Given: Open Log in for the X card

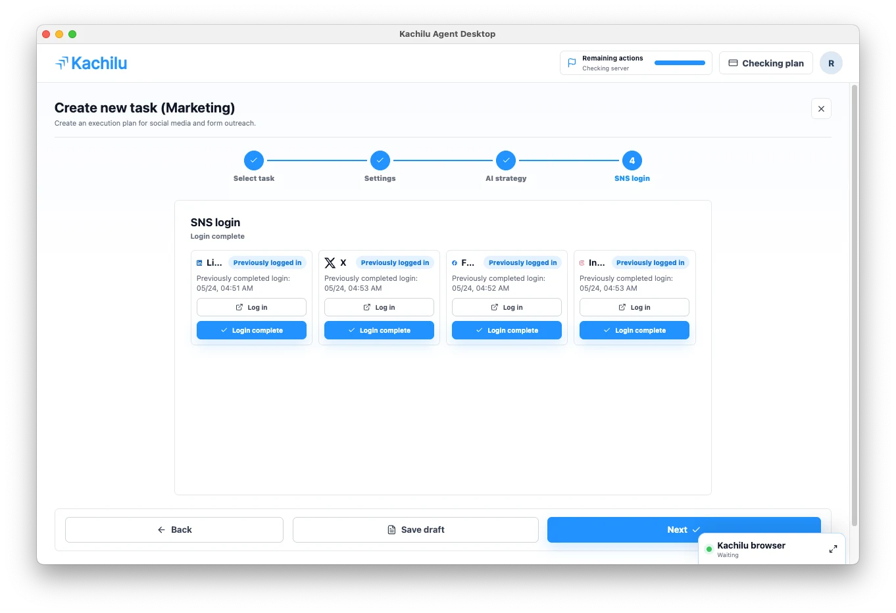Looking at the screenshot, I should 379,307.
